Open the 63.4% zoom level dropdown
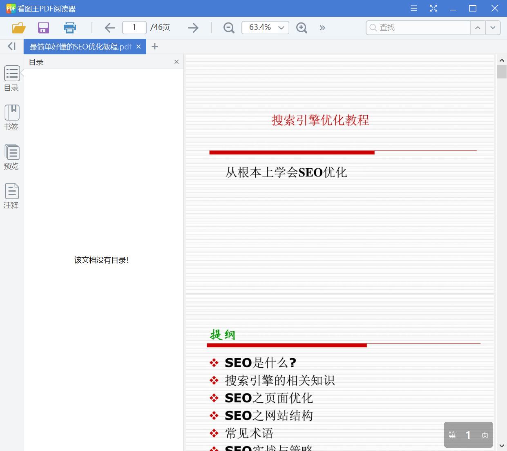 (x=281, y=28)
